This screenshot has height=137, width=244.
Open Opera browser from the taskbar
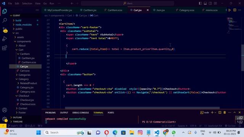point(107,132)
